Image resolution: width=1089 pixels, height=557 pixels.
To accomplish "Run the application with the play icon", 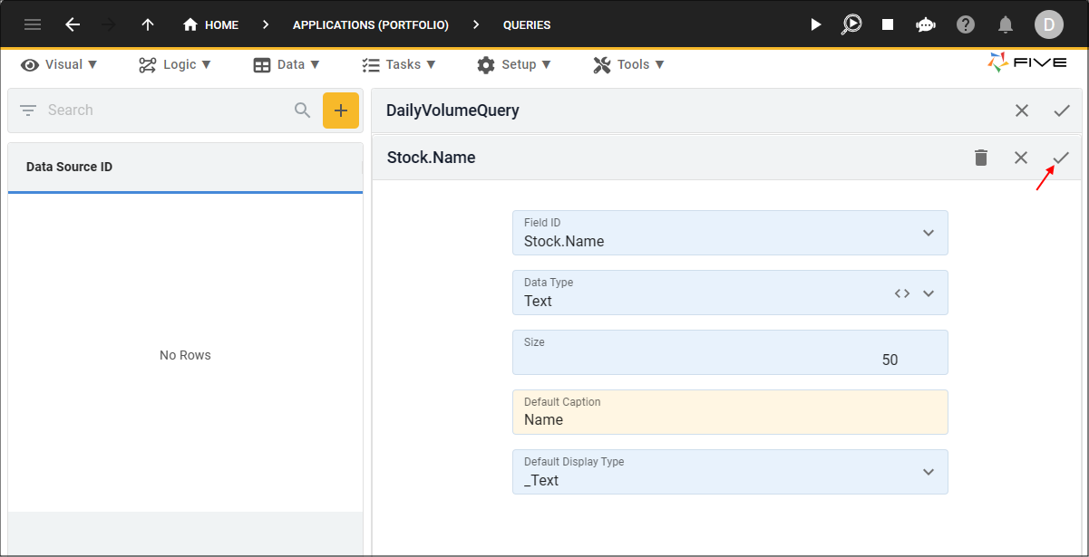I will [815, 24].
